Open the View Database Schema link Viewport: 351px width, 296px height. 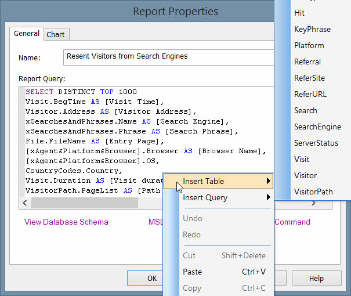(66, 222)
